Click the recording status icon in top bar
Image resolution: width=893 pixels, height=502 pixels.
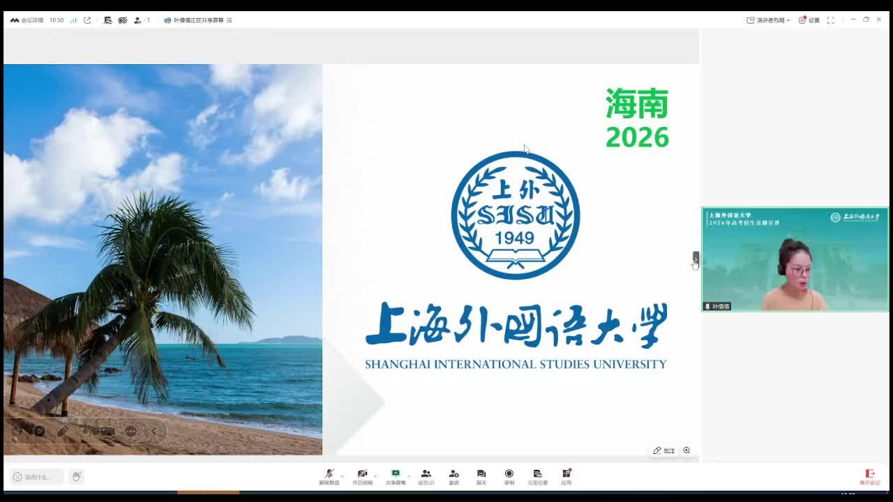pyautogui.click(x=108, y=20)
